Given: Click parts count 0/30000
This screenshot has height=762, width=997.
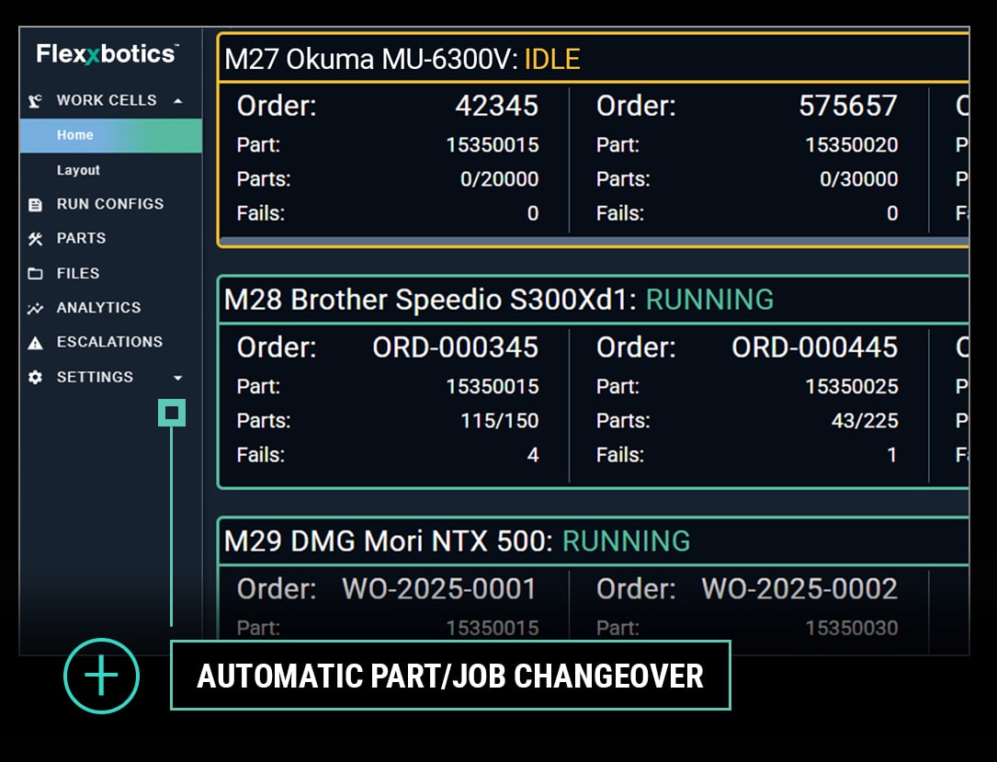Looking at the screenshot, I should pos(858,179).
